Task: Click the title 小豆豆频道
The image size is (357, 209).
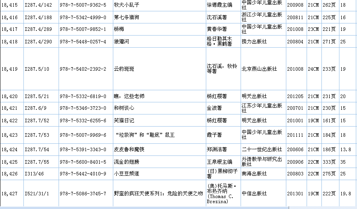Action: tap(127, 174)
